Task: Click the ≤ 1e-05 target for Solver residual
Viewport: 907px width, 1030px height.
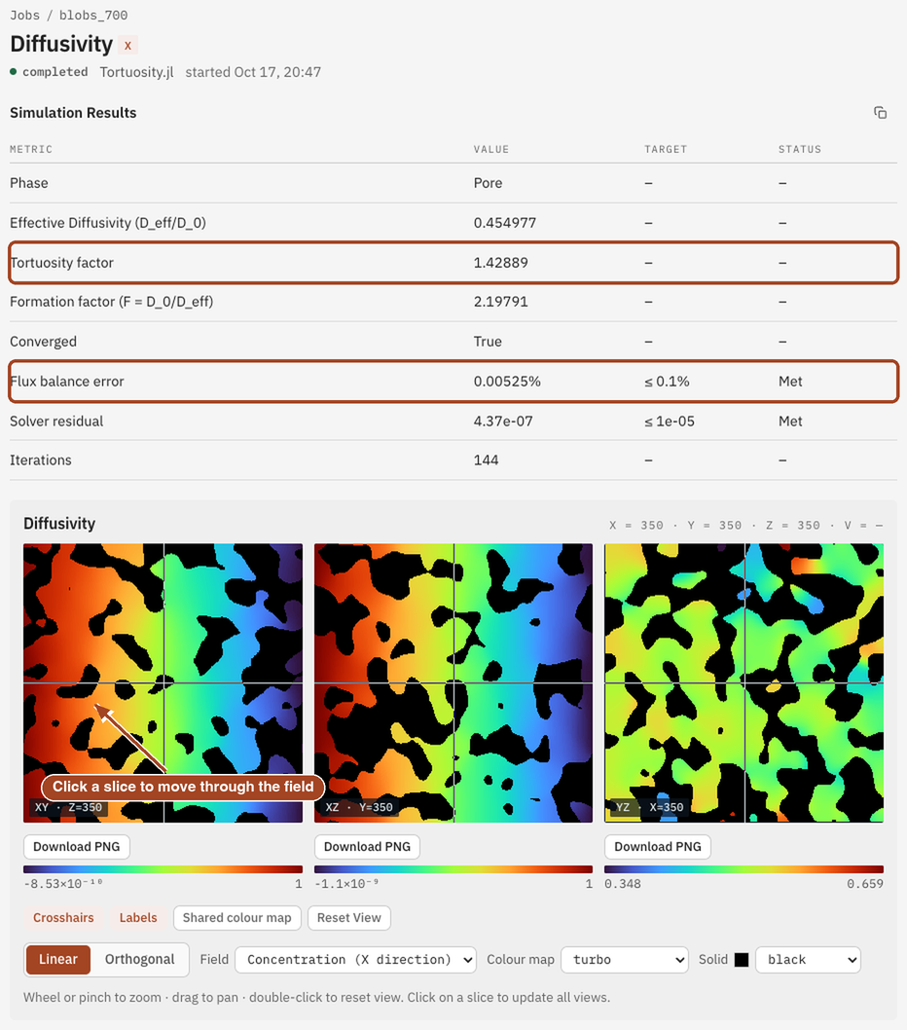Action: 670,422
